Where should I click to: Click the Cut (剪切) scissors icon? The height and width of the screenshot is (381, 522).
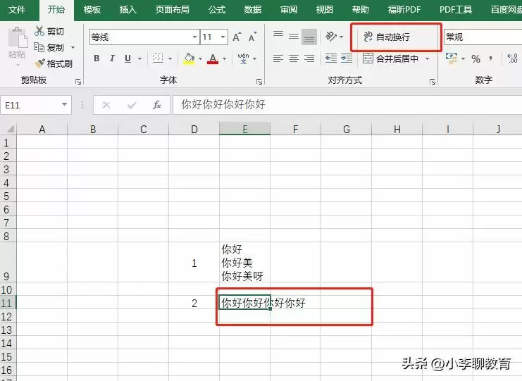coord(39,31)
